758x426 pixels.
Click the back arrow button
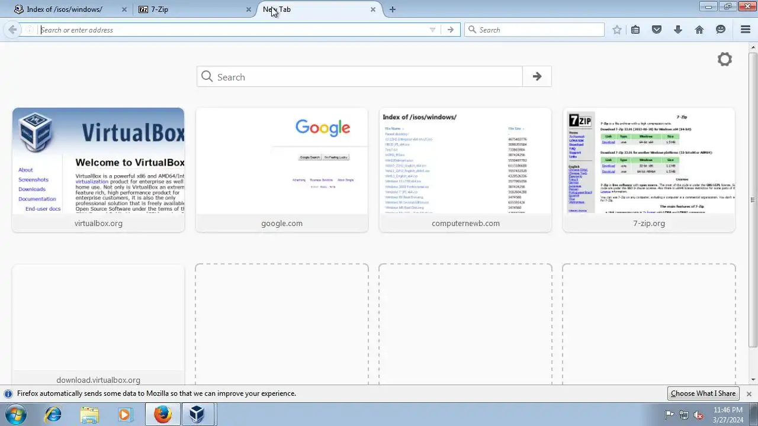coord(12,30)
